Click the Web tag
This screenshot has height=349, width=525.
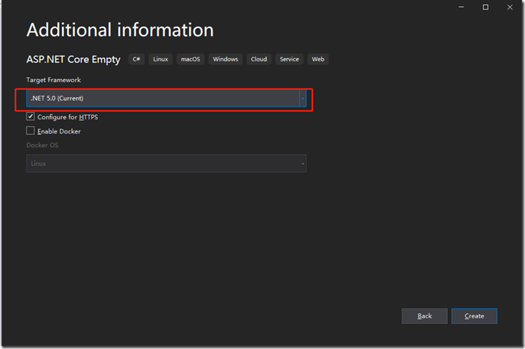tap(318, 59)
